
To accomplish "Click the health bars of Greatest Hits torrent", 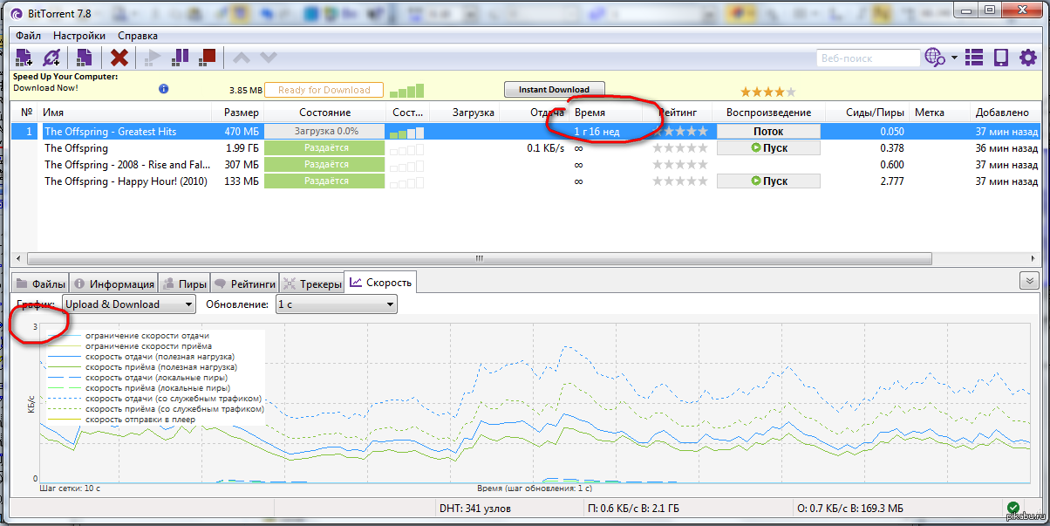I will [x=407, y=132].
